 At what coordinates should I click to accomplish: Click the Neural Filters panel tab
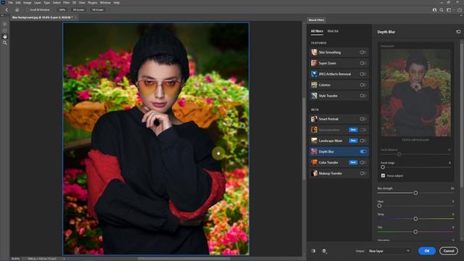click(x=316, y=20)
